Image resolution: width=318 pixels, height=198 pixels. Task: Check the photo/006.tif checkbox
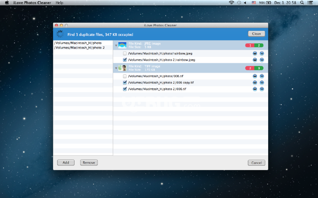(125, 76)
